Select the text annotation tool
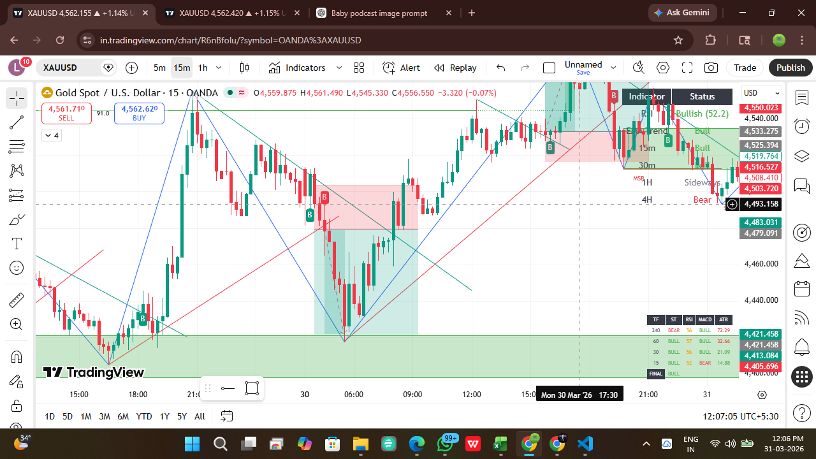Screen dimensions: 816x459 click(17, 244)
